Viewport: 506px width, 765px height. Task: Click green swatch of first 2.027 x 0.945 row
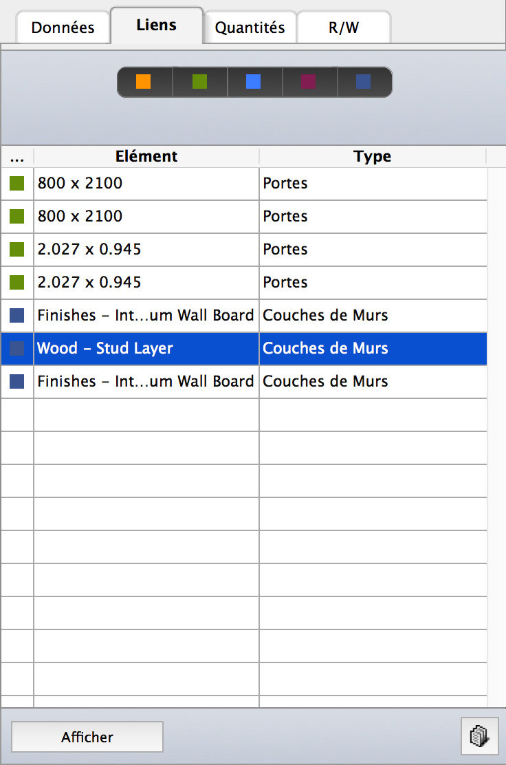(17, 249)
